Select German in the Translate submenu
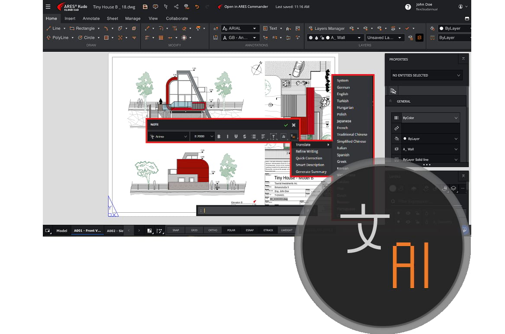Viewport: 505px width, 334px height. pyautogui.click(x=343, y=88)
